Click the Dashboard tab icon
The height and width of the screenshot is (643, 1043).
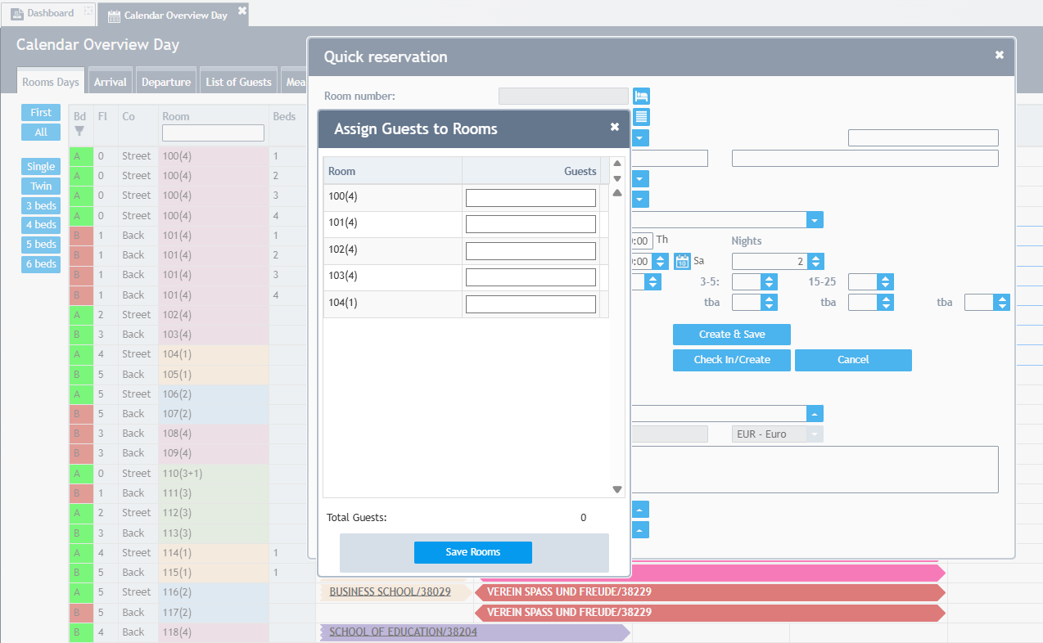(17, 14)
